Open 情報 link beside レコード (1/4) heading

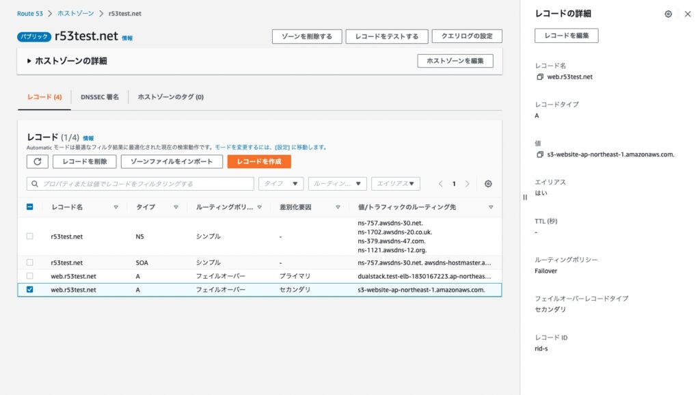coord(88,138)
